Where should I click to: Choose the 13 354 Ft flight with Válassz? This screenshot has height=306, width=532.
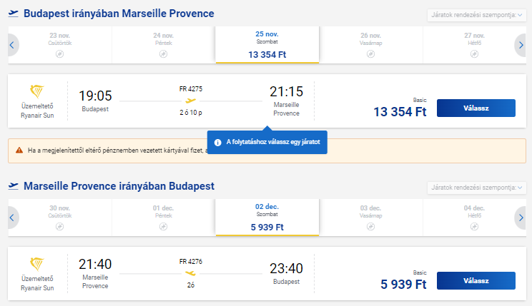click(x=476, y=108)
